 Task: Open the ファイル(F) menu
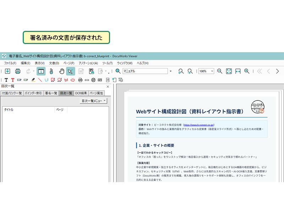[10, 63]
